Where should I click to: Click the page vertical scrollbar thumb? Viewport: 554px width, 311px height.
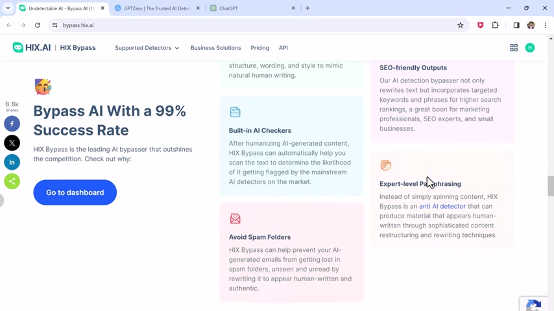click(551, 186)
